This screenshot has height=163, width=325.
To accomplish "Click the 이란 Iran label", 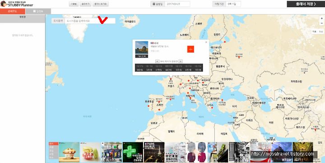I will click(x=271, y=122).
